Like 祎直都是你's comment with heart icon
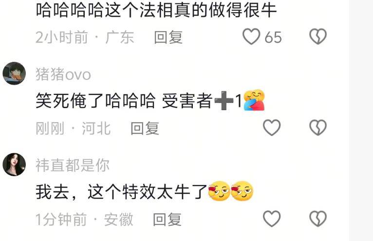Viewport: 373px width, 241px height. point(272,219)
